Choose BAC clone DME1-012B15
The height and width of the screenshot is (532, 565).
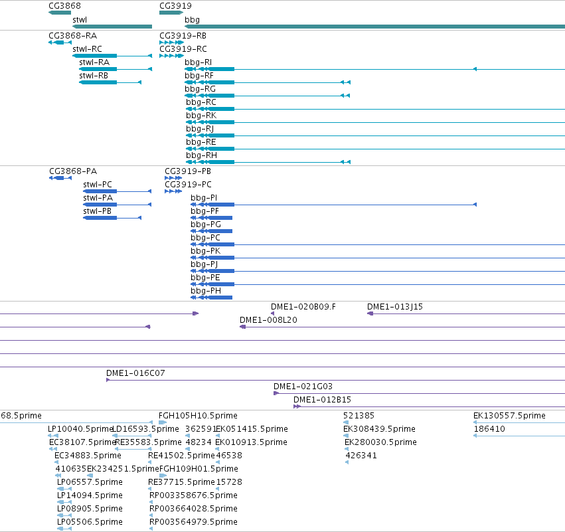coord(322,400)
